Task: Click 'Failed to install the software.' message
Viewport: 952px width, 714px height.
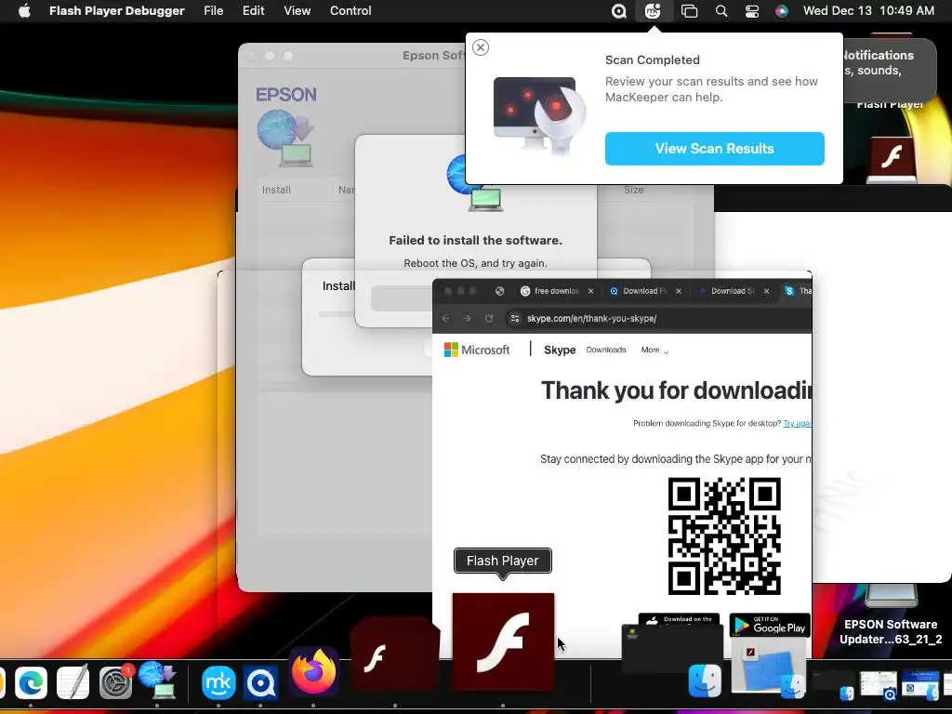Action: (475, 241)
